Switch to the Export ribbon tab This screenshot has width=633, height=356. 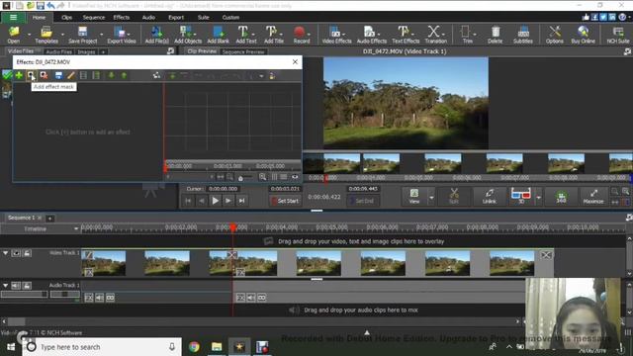[x=176, y=18]
